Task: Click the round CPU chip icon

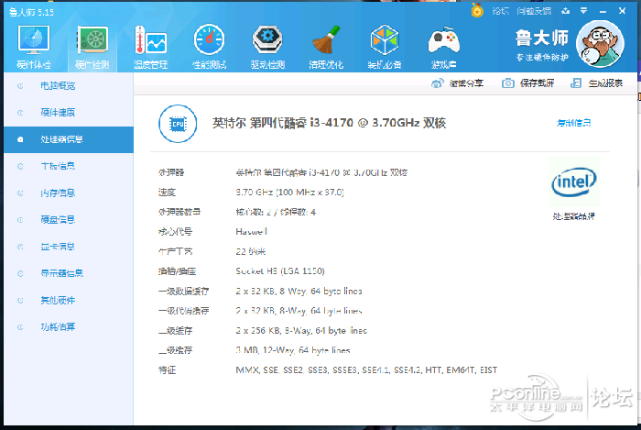Action: [x=178, y=124]
